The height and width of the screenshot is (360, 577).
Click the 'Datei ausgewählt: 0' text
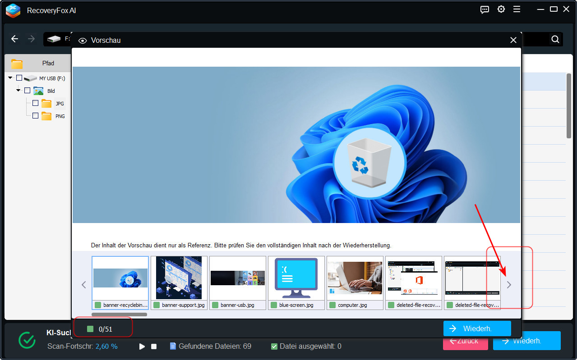click(310, 346)
